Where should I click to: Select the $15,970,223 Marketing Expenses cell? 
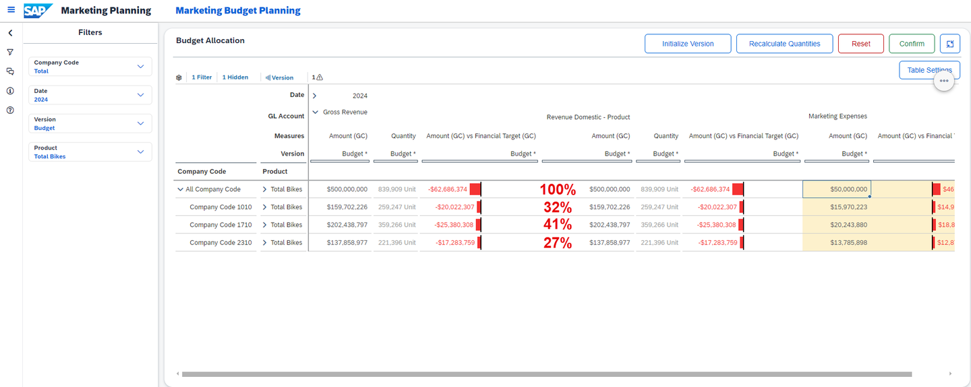click(837, 207)
